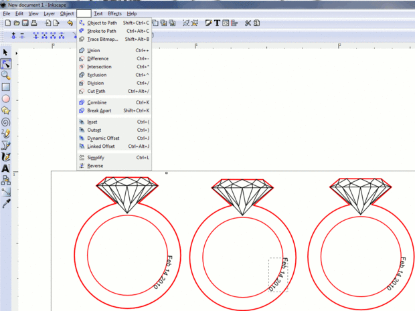
Task: Open the Layer menu
Action: (x=50, y=13)
